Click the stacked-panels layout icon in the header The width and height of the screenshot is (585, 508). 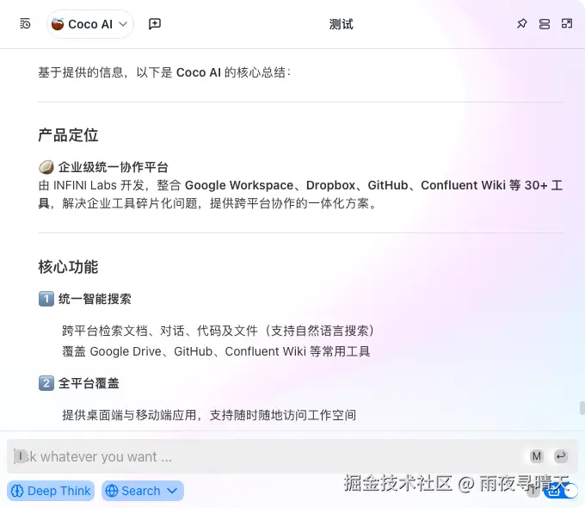(x=545, y=24)
